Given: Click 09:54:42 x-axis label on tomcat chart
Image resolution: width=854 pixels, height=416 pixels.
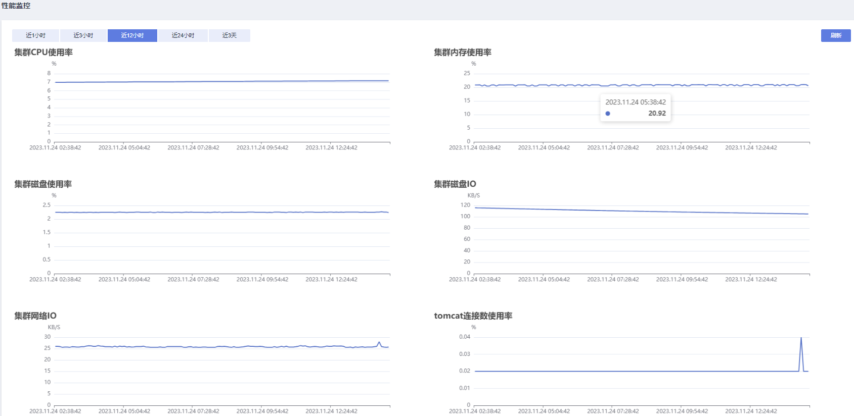Looking at the screenshot, I should click(x=682, y=411).
